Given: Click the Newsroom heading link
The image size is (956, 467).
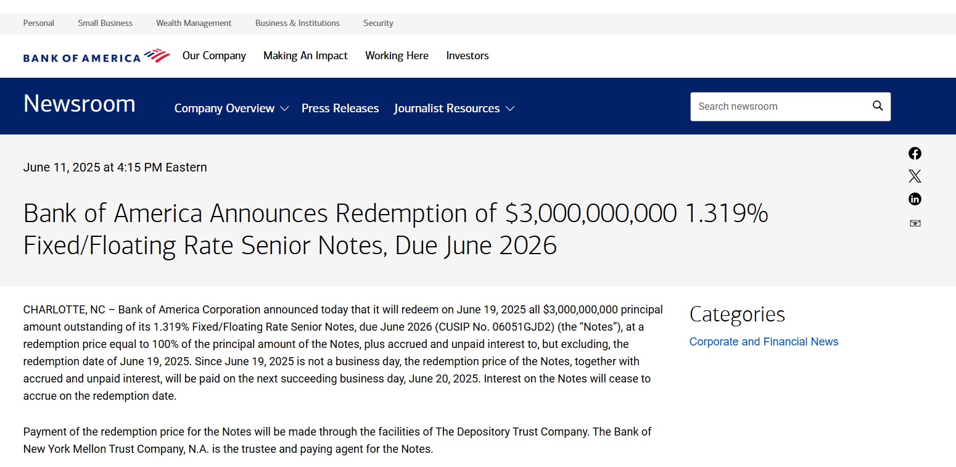Looking at the screenshot, I should (80, 104).
